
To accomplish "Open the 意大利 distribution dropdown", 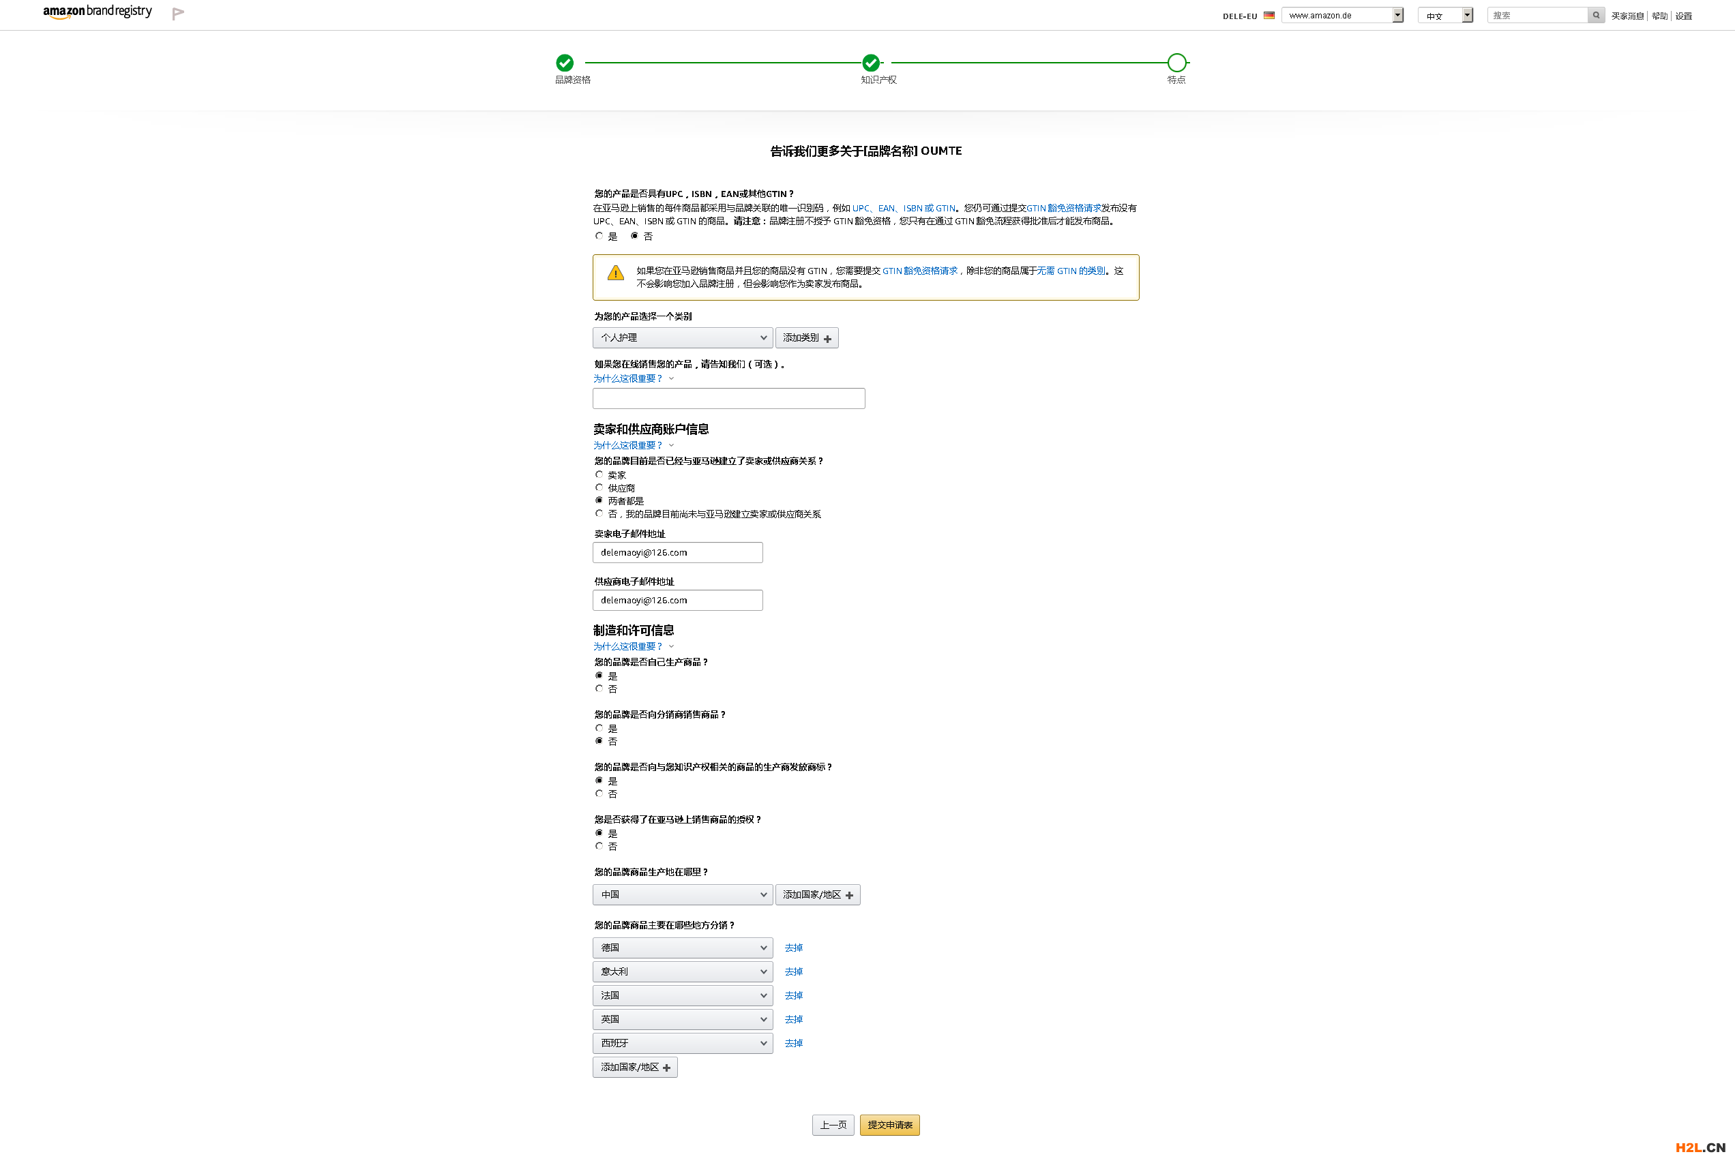I will click(683, 971).
